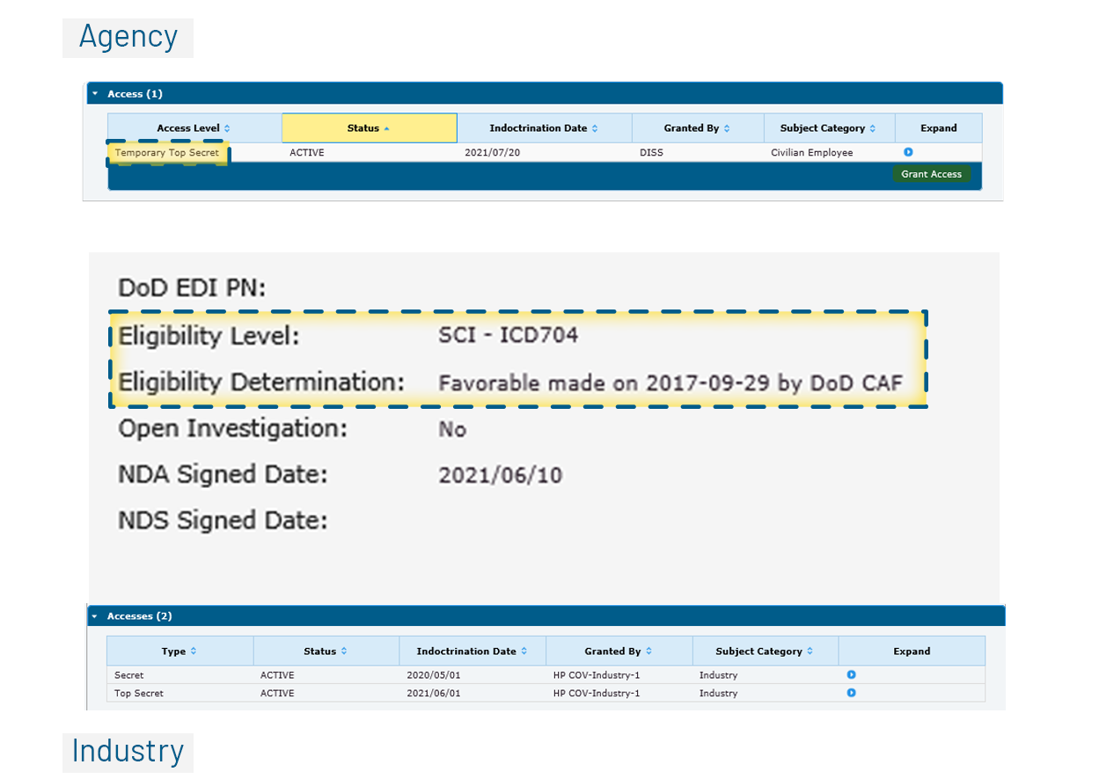Screen dimensions: 1099x779
Task: Sort Accesses table by Subject Category
Action: 765,652
